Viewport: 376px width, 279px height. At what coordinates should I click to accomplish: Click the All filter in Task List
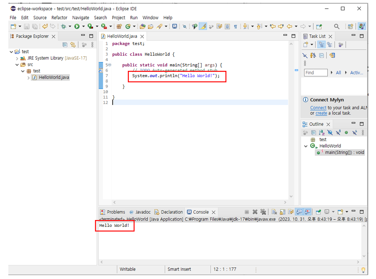pyautogui.click(x=338, y=73)
